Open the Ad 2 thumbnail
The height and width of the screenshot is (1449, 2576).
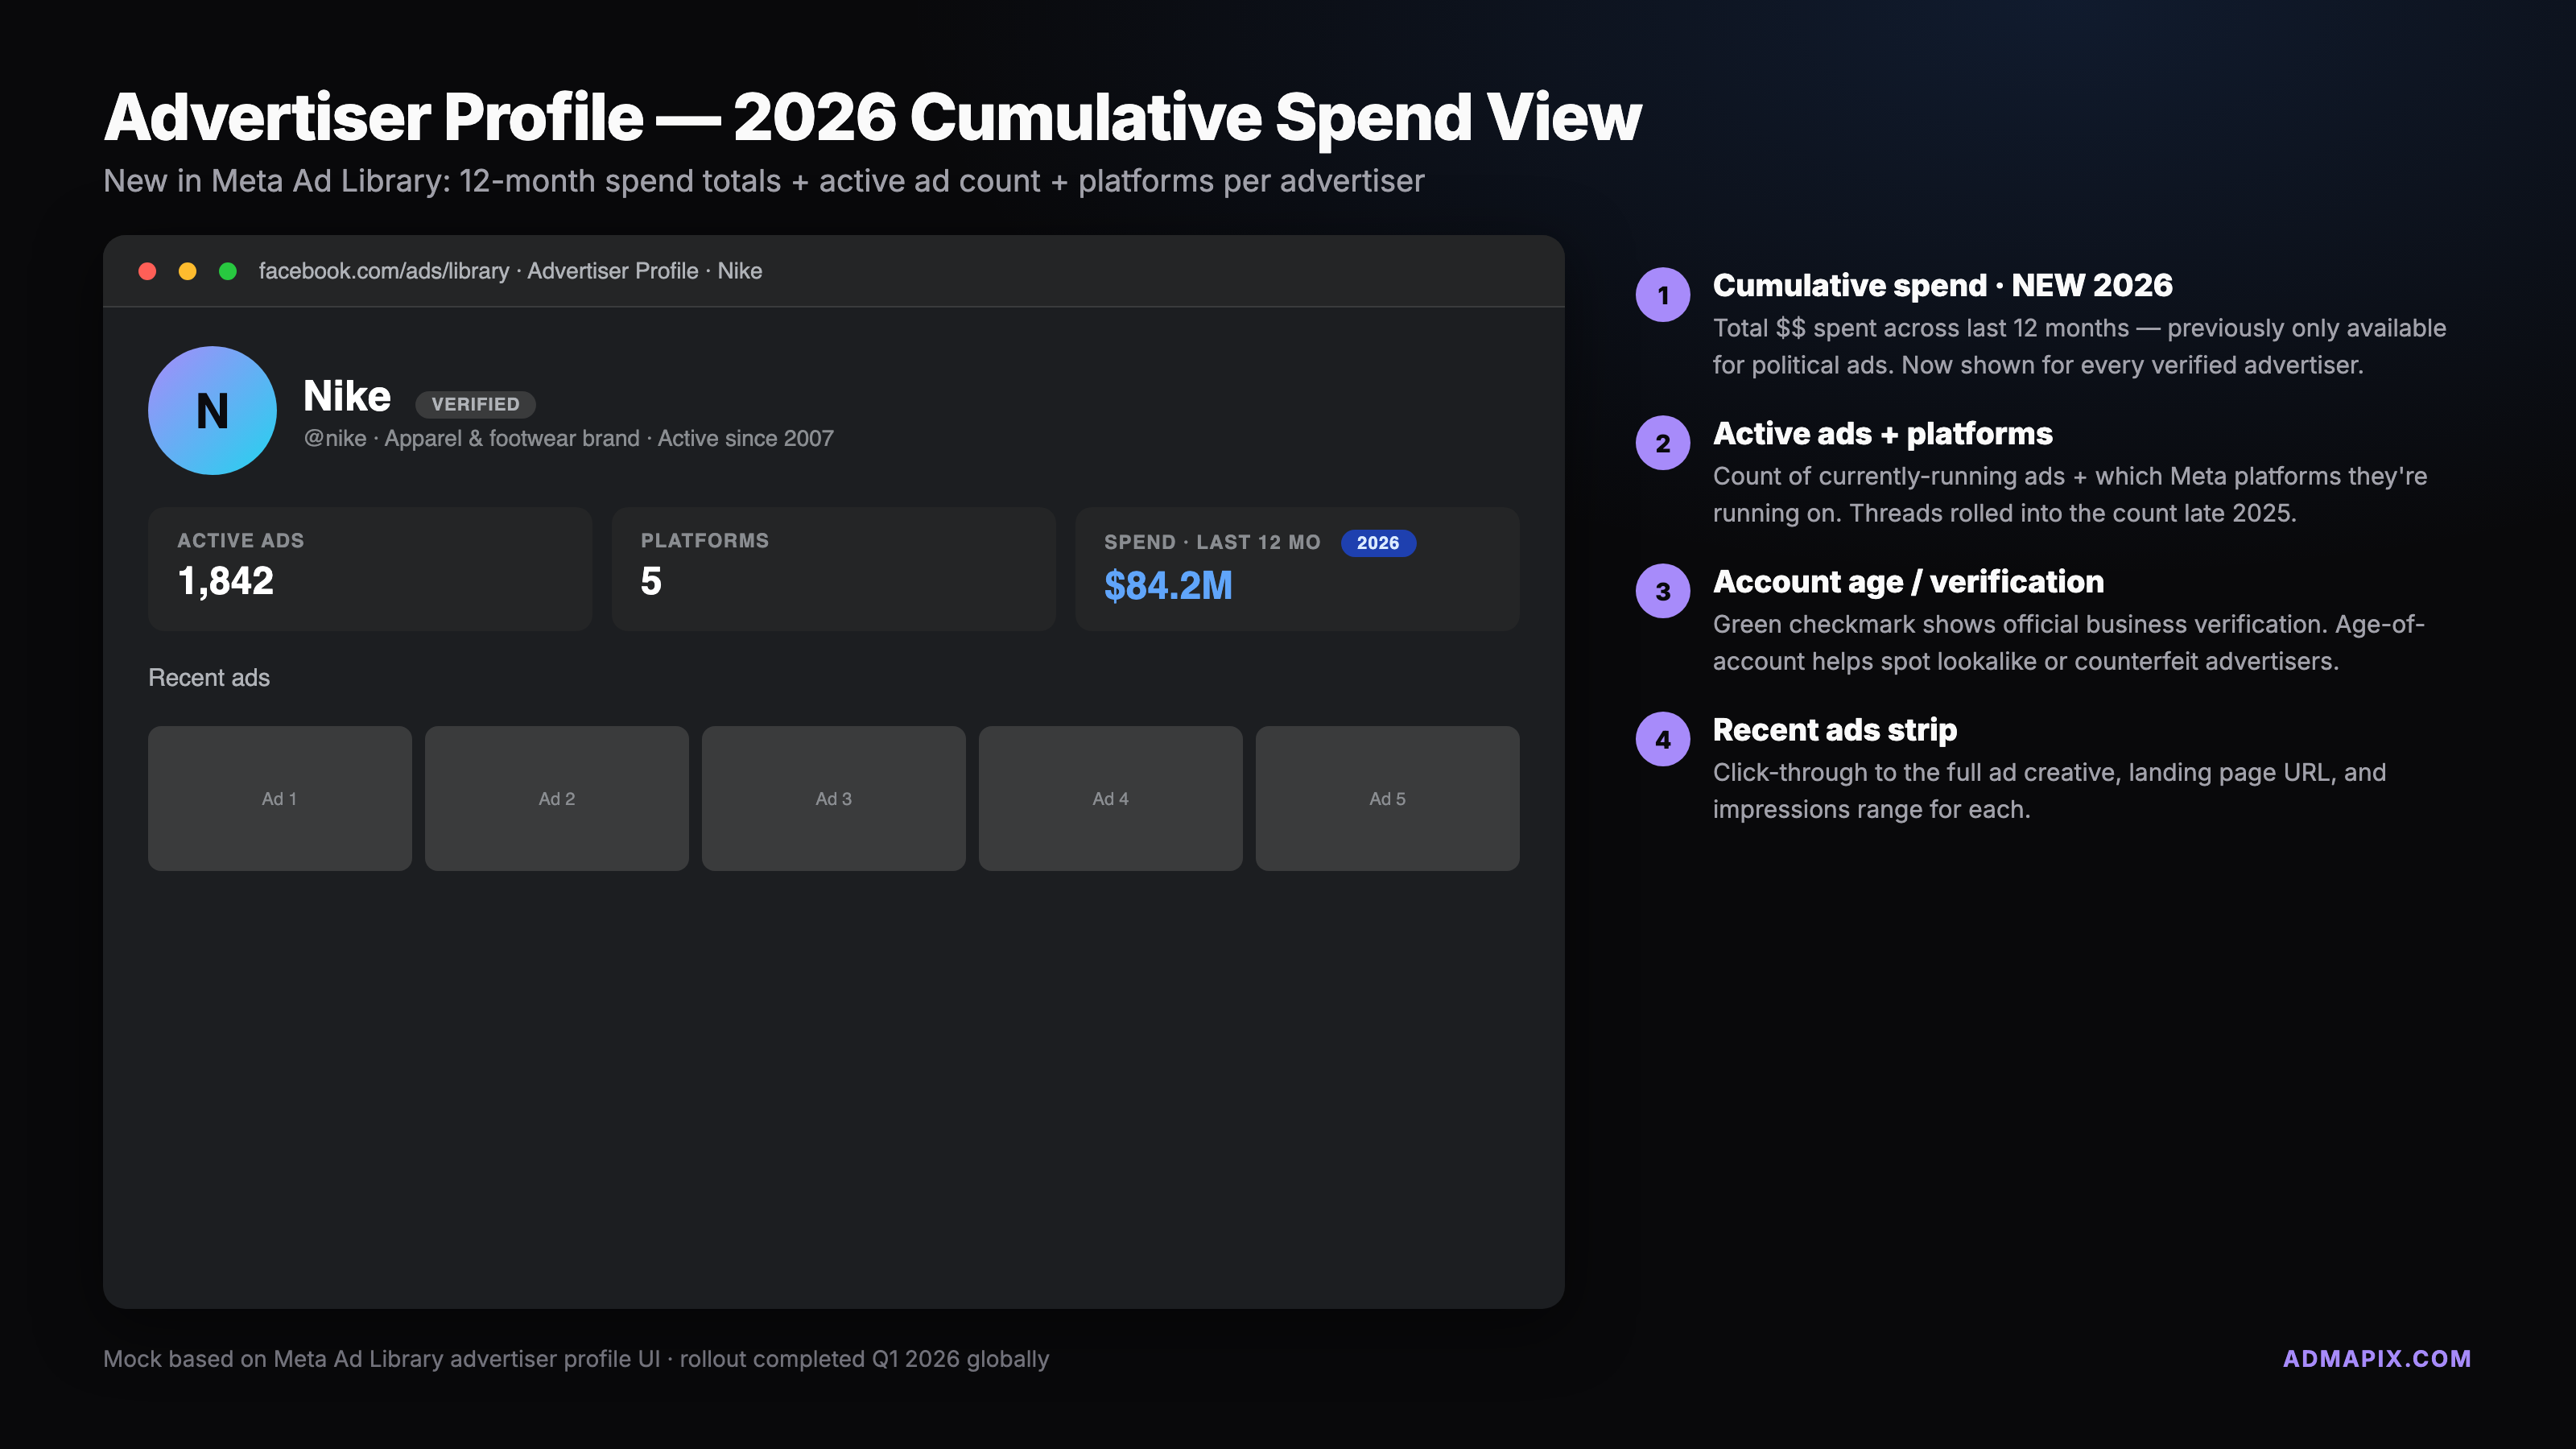pyautogui.click(x=556, y=798)
